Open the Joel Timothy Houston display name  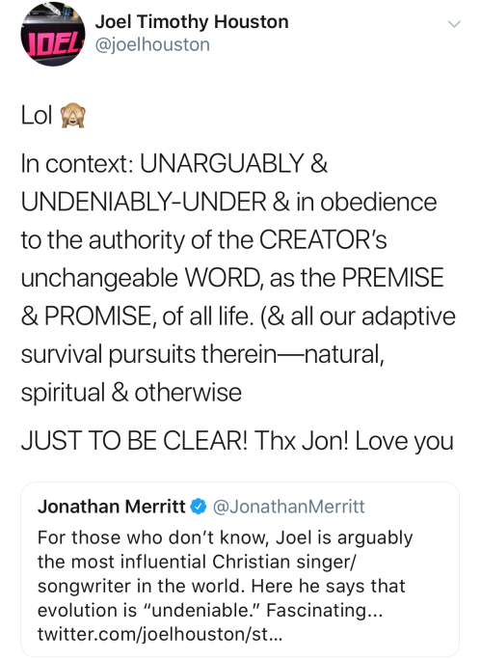point(192,22)
